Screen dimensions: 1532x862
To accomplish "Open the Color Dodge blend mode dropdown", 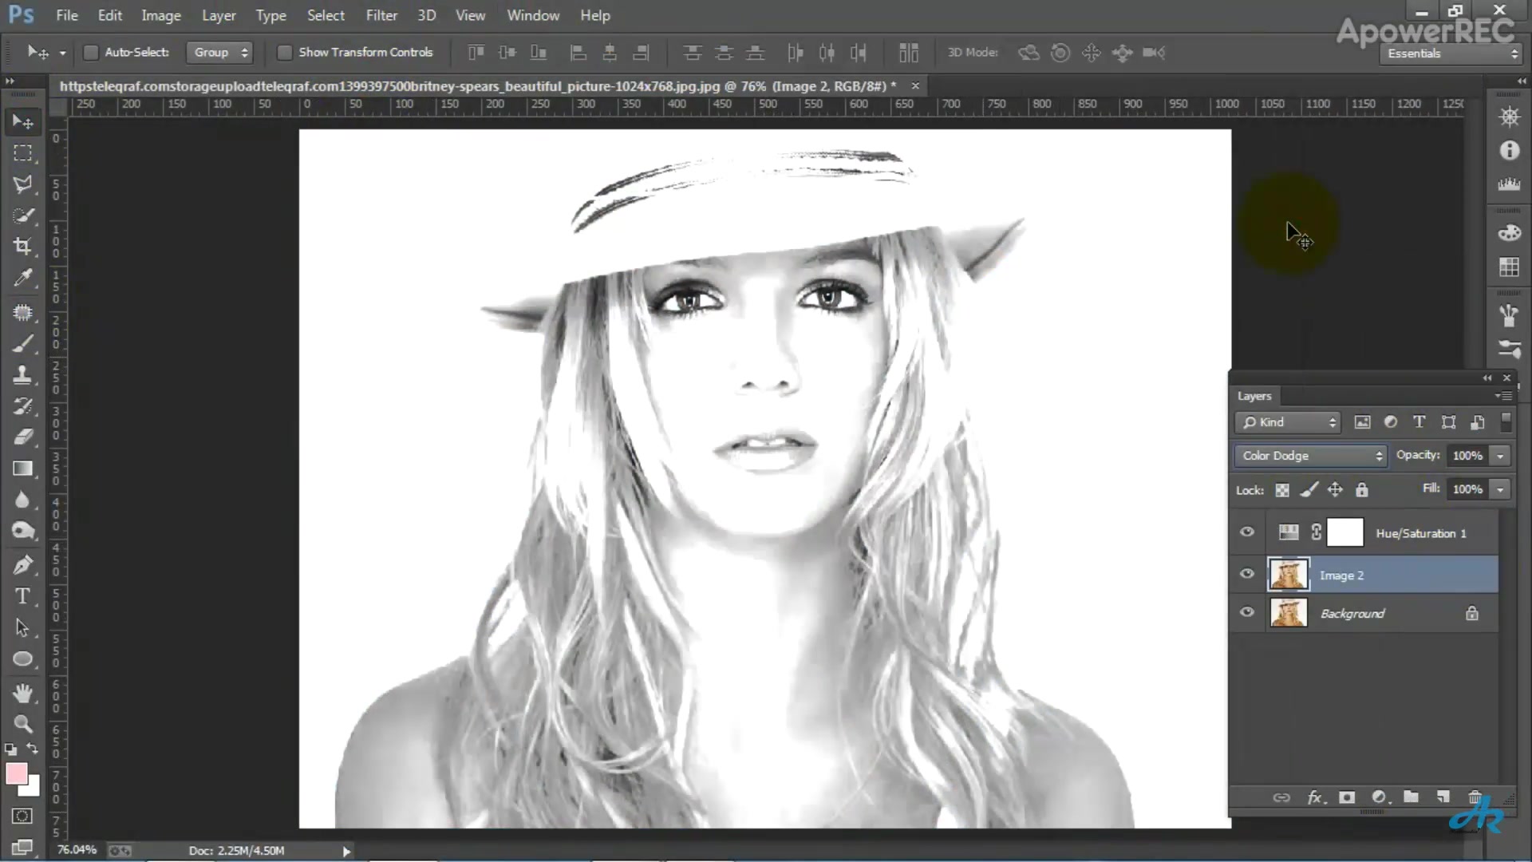I will coord(1311,456).
